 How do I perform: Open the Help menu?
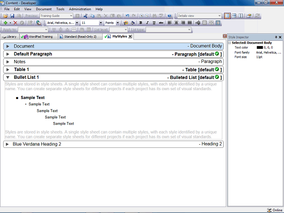point(99,9)
